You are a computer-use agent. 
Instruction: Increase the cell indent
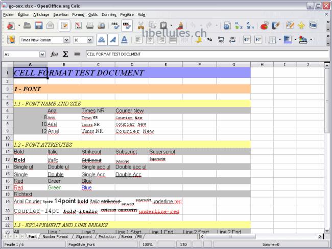coord(258,40)
